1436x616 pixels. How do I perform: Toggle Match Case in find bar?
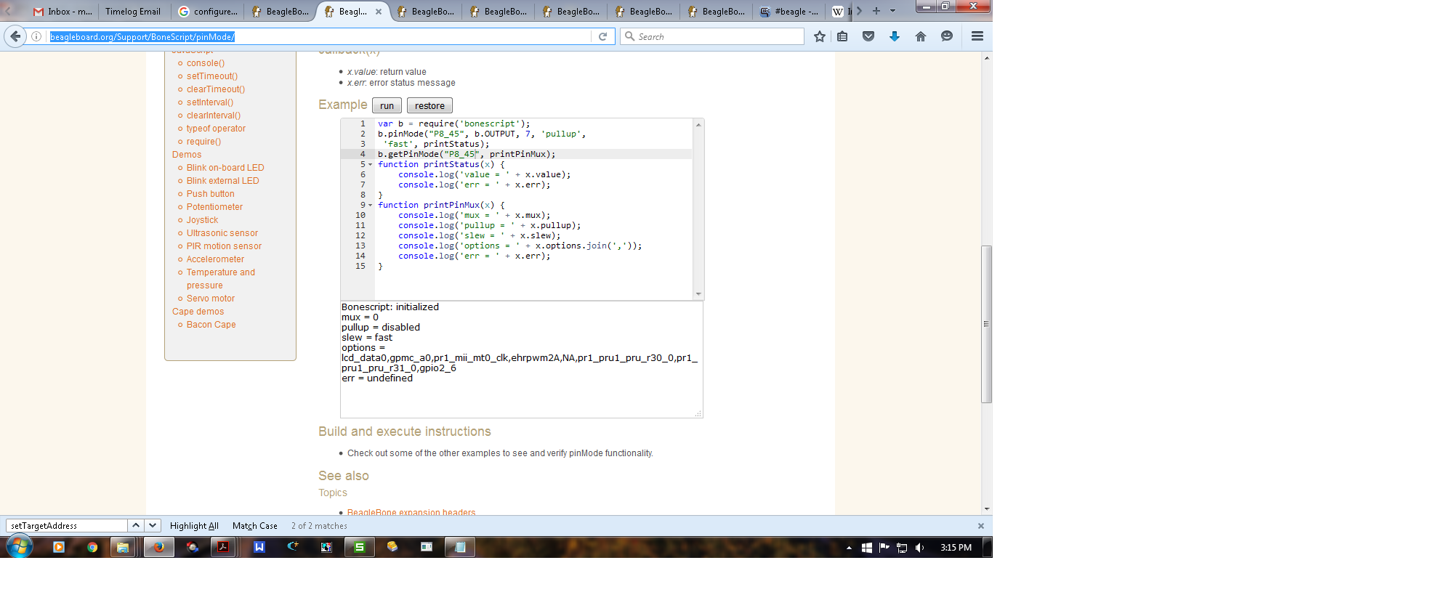(255, 526)
